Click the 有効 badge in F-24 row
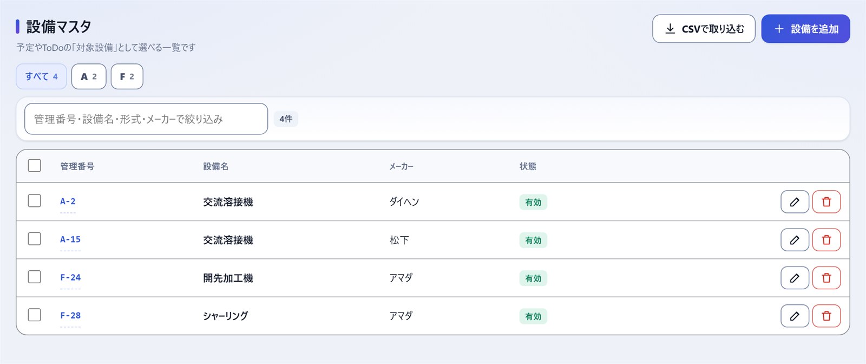The width and height of the screenshot is (866, 364). (x=533, y=278)
